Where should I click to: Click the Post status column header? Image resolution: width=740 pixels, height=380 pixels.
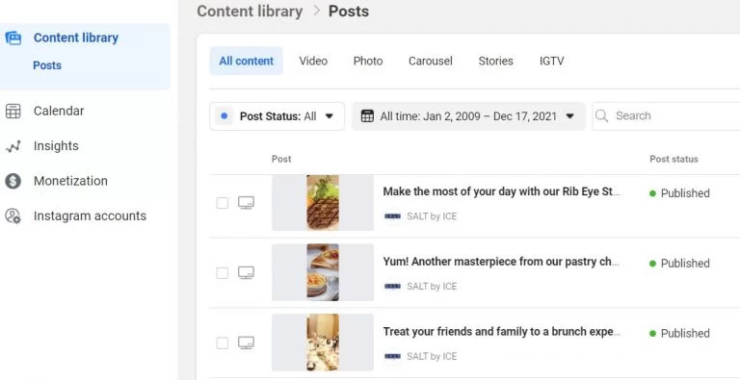coord(674,160)
